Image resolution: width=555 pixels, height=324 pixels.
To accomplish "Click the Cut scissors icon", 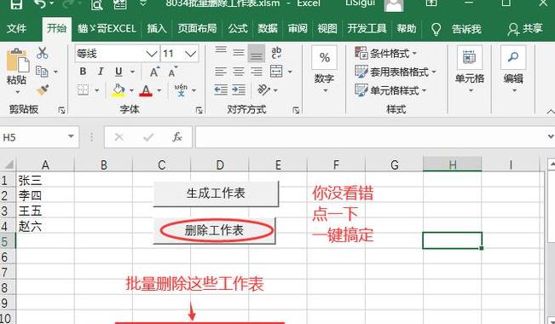I will pyautogui.click(x=42, y=53).
